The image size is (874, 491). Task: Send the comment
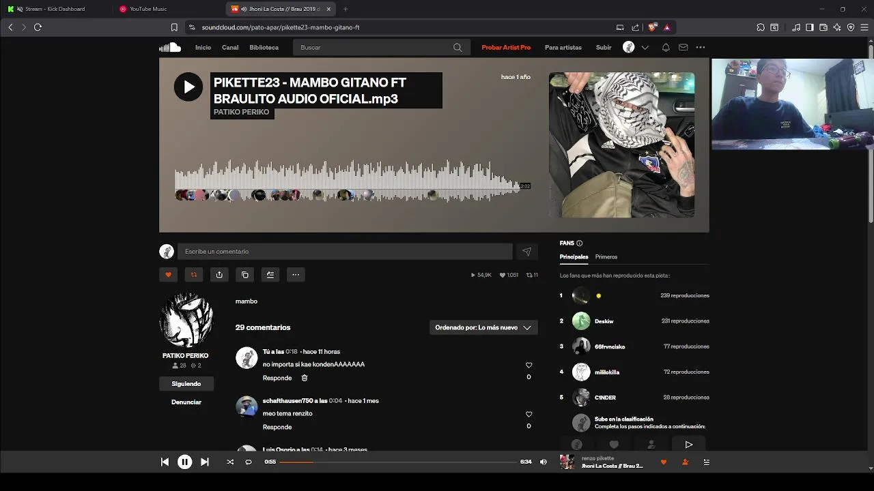tap(526, 252)
